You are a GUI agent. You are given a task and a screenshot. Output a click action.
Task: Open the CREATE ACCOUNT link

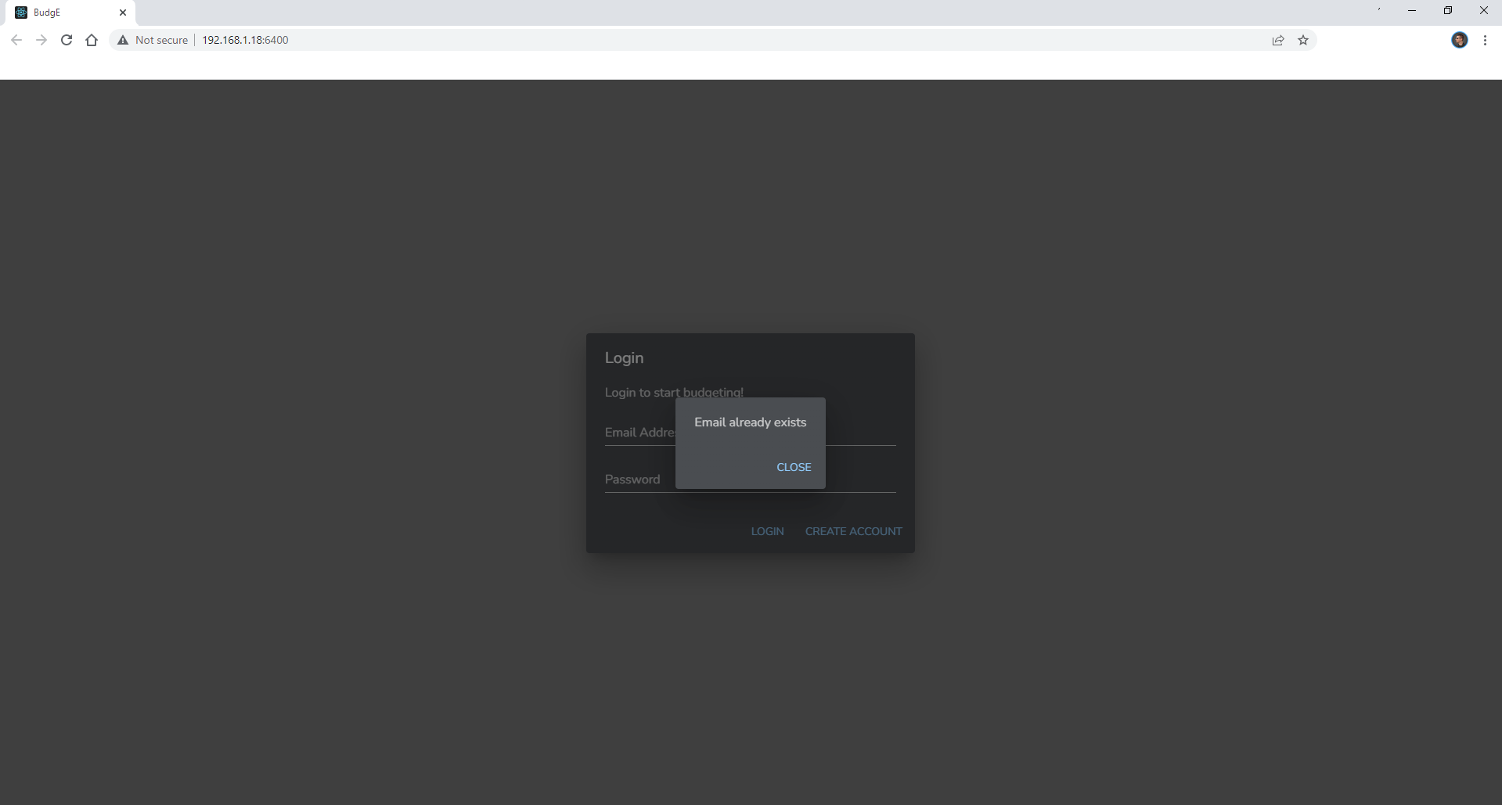tap(853, 531)
